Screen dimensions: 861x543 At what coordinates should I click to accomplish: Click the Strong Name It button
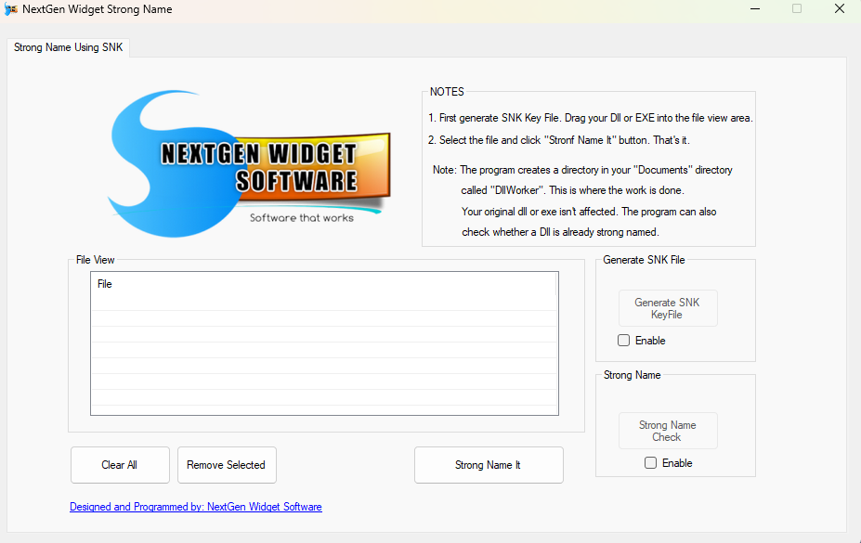(x=489, y=465)
